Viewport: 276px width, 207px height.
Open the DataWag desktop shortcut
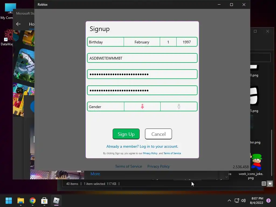click(7, 38)
